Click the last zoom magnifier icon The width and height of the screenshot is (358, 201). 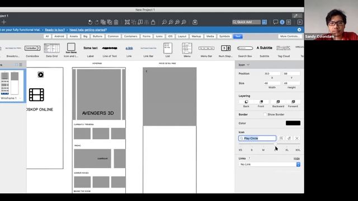[x=183, y=22]
